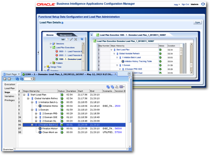Viewport: 210px width, 155px height.
Task: Click the first blue refresh icon in ODI toolbar
Action: 17,79
